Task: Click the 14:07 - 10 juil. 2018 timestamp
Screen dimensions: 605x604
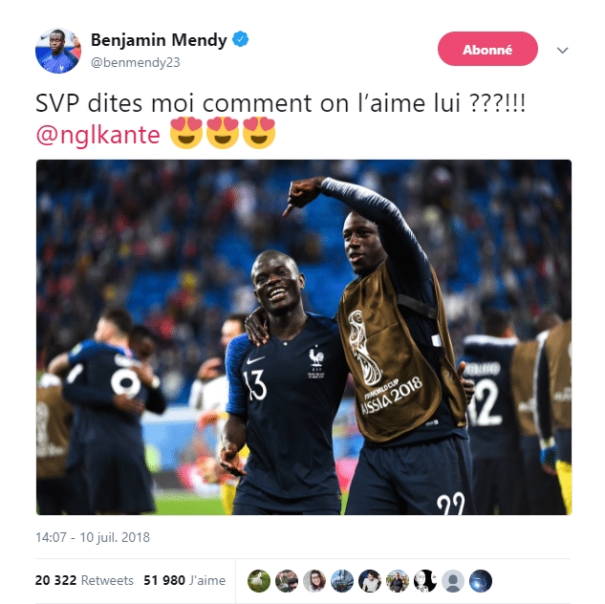Action: coord(93,537)
